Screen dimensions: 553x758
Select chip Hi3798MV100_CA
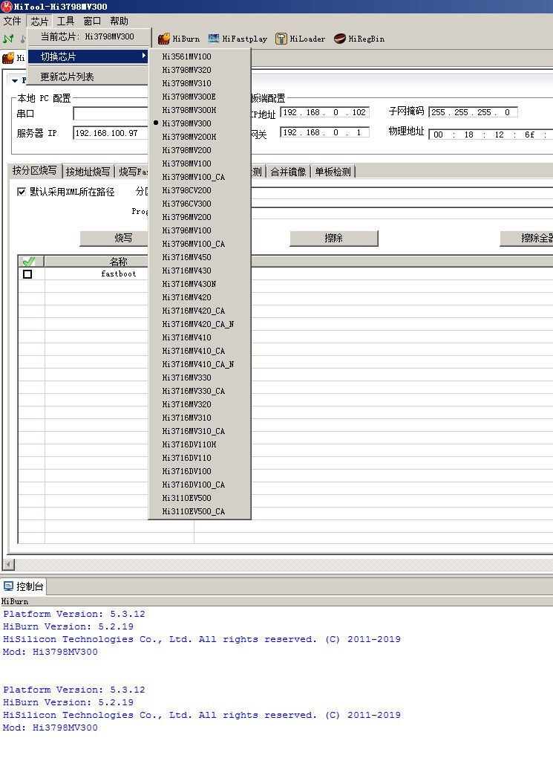tap(200, 177)
